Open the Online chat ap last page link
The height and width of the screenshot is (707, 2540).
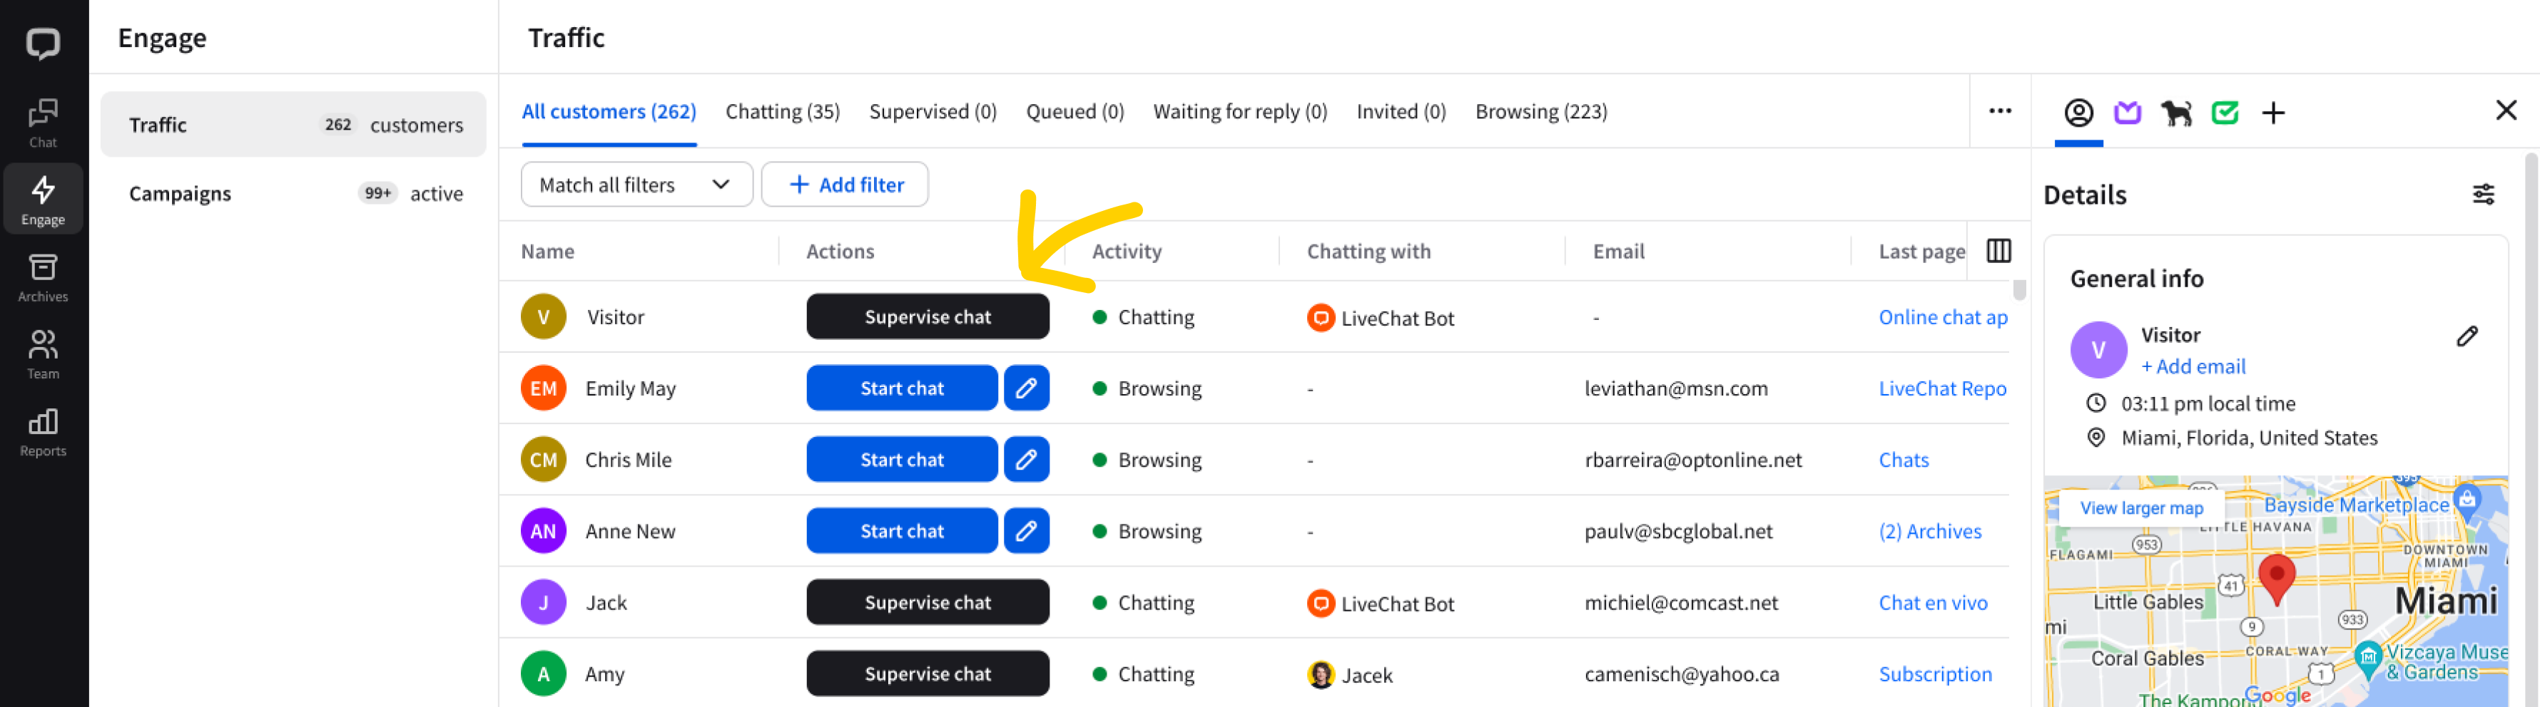point(1943,317)
